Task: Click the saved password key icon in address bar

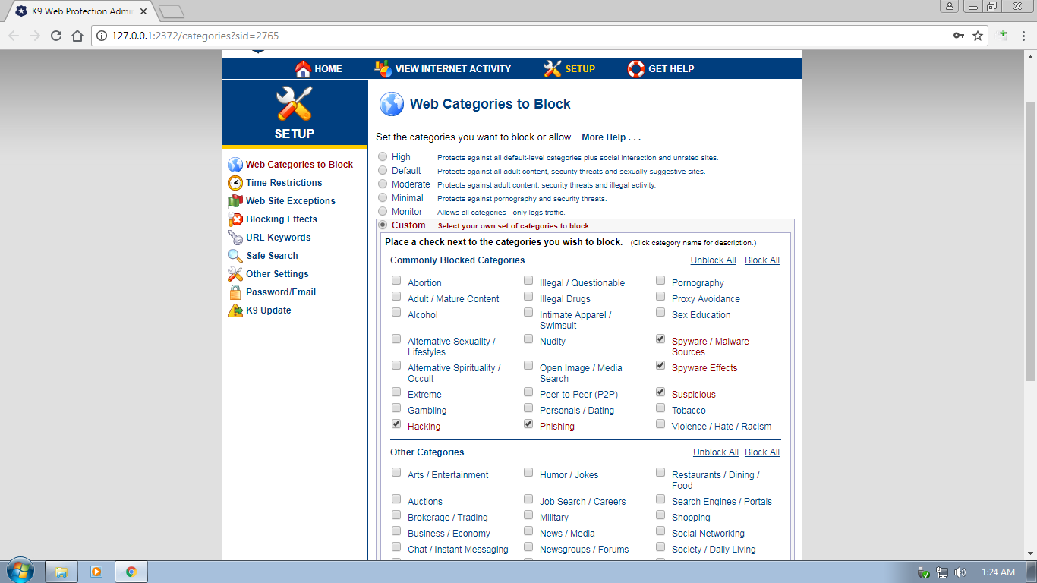Action: (959, 36)
